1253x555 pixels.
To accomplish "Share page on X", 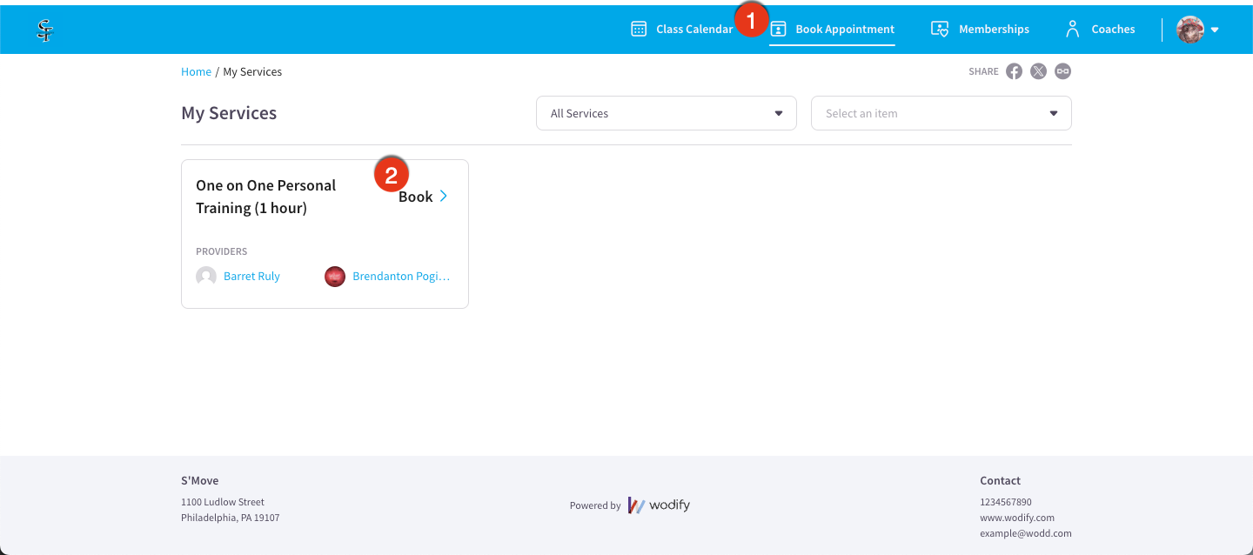I will pyautogui.click(x=1038, y=71).
